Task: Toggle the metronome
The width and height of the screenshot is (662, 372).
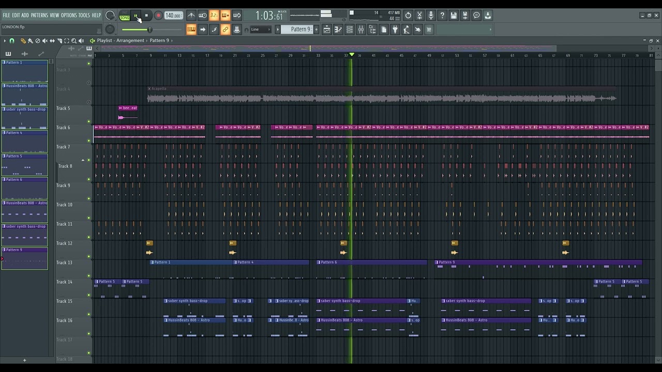Action: (x=191, y=16)
